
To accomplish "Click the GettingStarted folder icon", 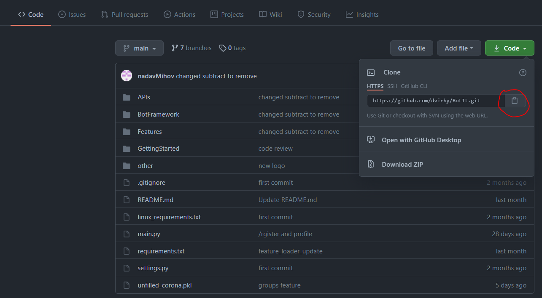I will click(x=127, y=149).
